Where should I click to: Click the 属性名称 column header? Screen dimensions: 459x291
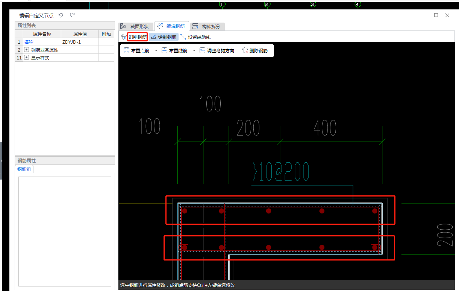click(42, 34)
